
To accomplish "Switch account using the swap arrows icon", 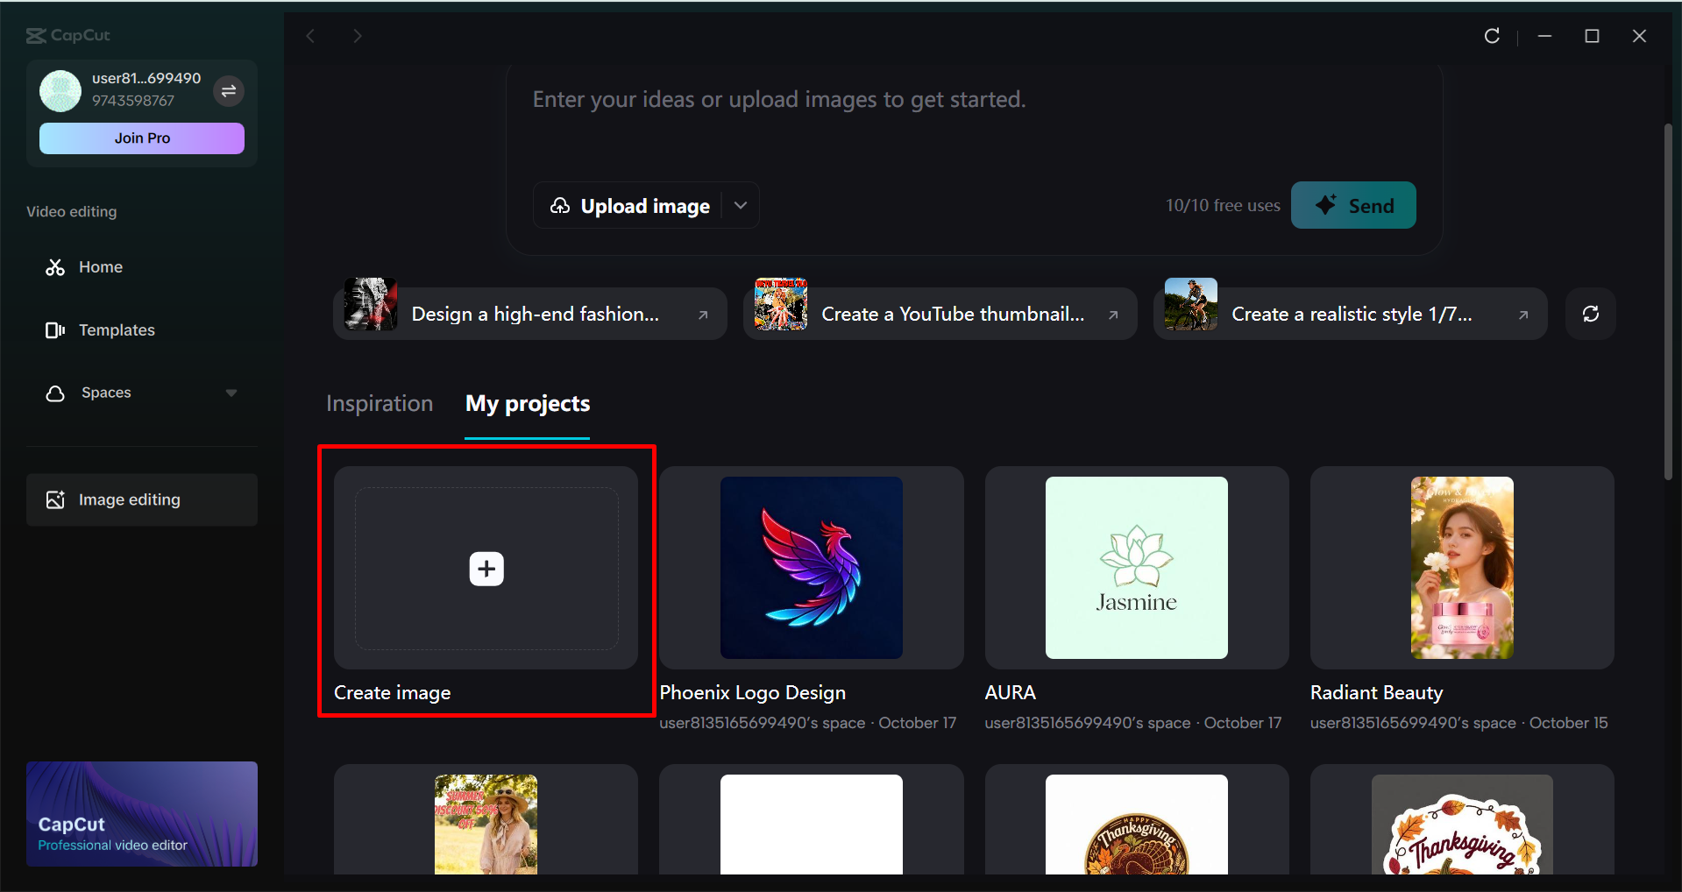I will tap(229, 90).
